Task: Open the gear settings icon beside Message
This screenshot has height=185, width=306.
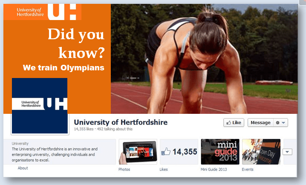Action: click(x=277, y=123)
